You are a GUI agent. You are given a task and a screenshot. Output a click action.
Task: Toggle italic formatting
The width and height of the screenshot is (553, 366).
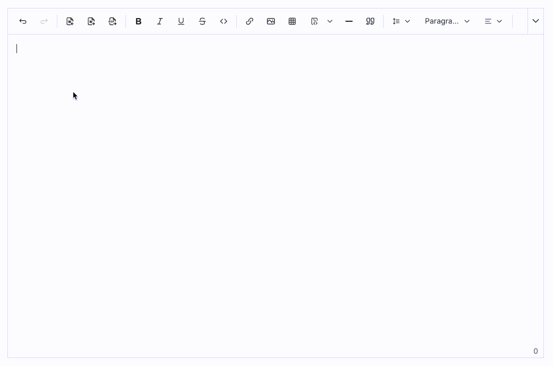(x=159, y=21)
